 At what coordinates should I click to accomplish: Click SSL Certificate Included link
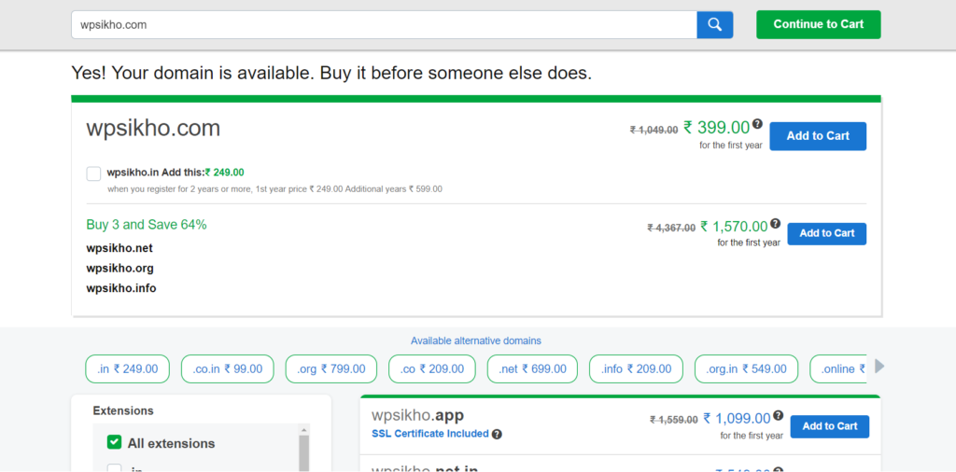click(x=429, y=434)
